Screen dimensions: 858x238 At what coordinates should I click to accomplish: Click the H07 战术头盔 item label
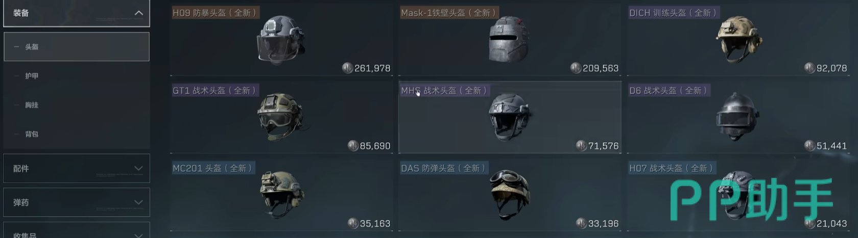coord(671,168)
